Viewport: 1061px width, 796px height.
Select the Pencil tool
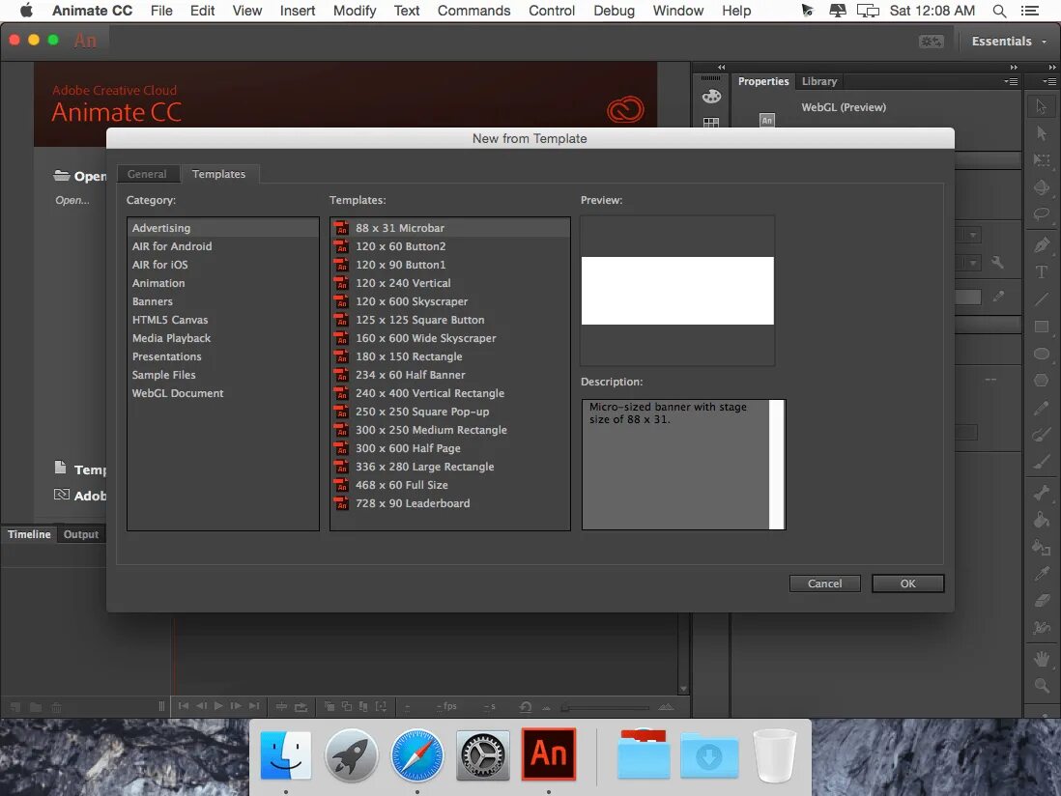coord(1042,408)
